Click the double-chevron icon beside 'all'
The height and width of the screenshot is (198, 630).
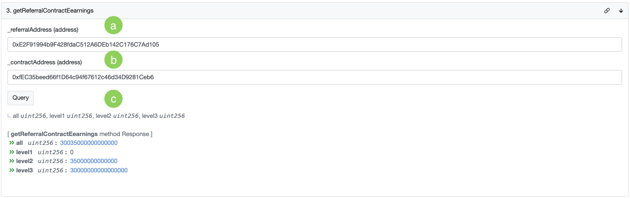tap(12, 143)
